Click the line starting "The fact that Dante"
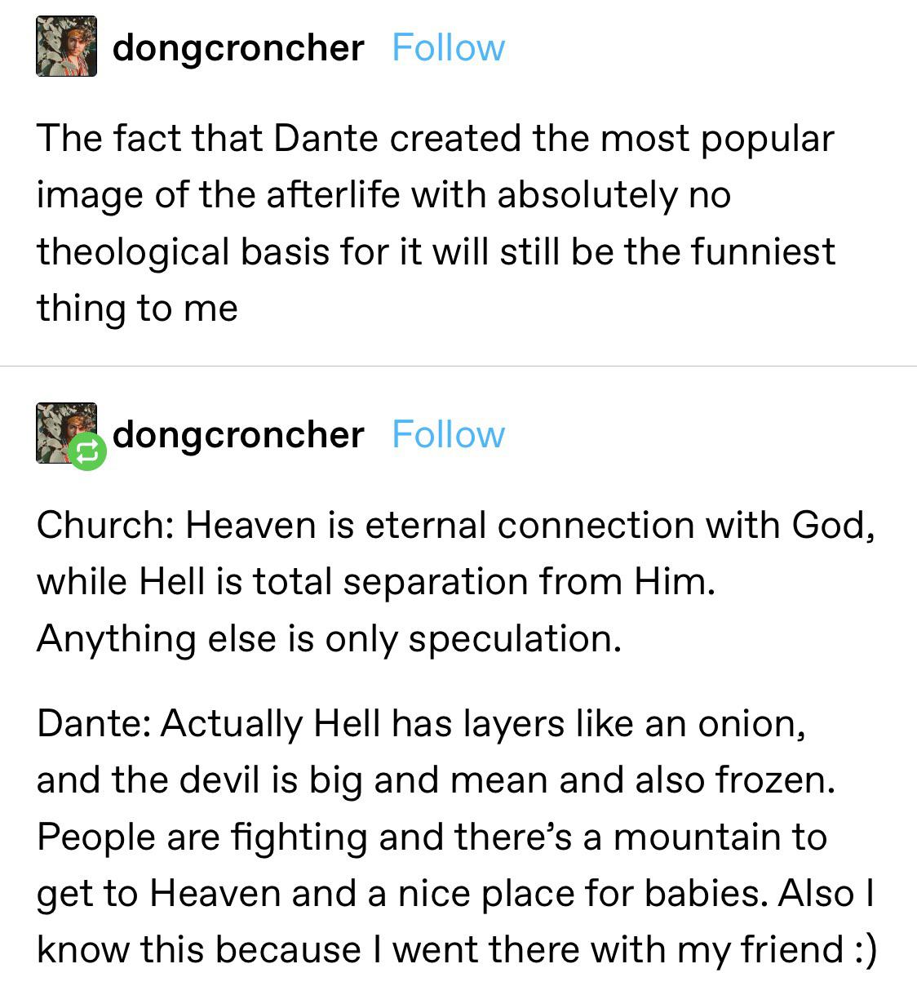The height and width of the screenshot is (995, 917). click(435, 139)
